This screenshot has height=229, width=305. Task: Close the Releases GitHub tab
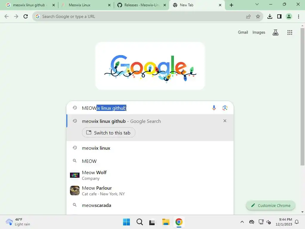(165, 5)
